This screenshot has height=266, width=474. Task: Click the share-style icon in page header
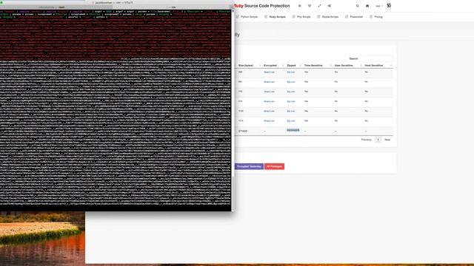click(330, 6)
